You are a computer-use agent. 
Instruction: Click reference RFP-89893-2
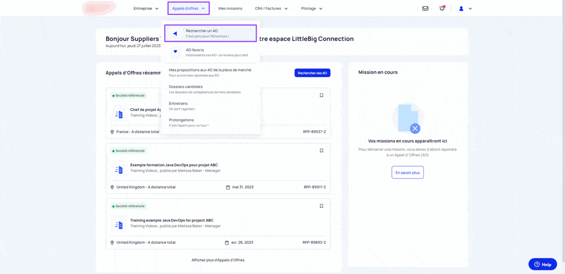point(314,242)
